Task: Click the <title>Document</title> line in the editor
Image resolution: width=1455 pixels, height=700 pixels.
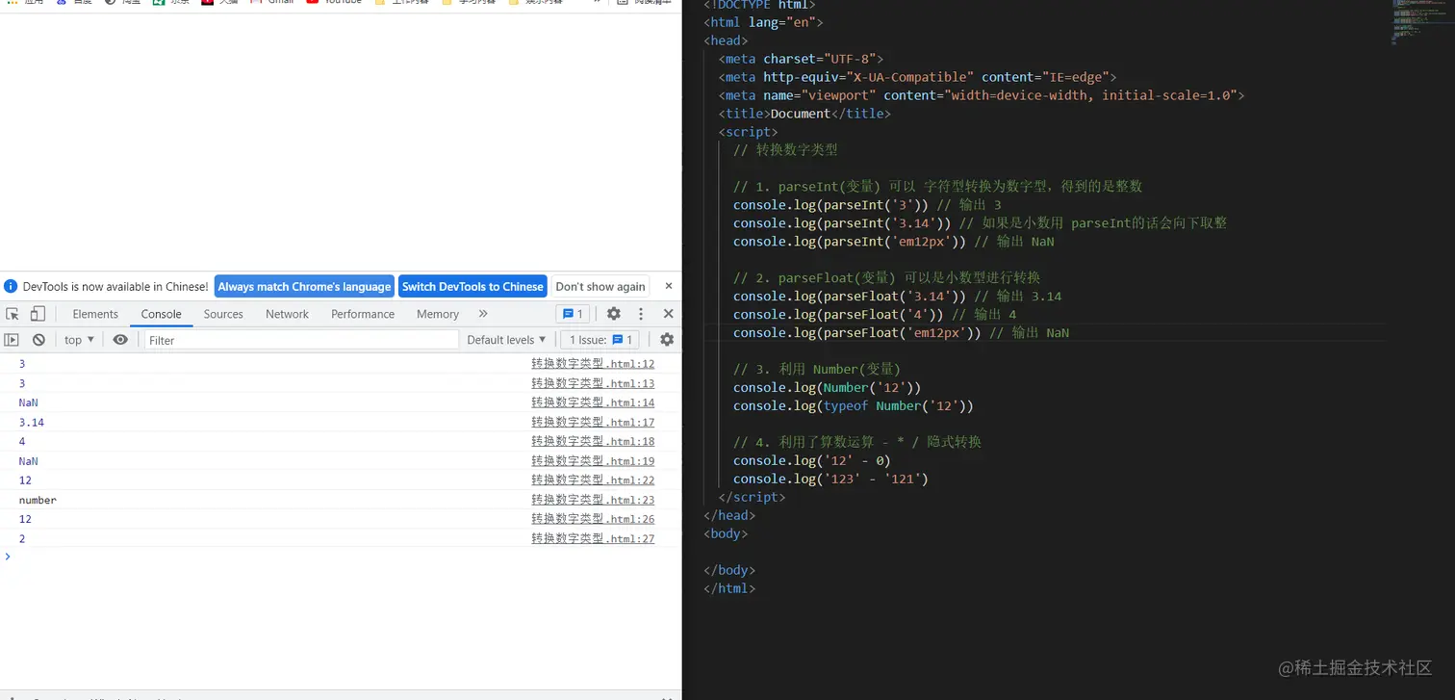Action: point(804,114)
